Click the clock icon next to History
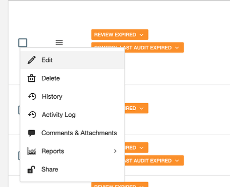Screen dimensions: 230x187 pyautogui.click(x=32, y=96)
